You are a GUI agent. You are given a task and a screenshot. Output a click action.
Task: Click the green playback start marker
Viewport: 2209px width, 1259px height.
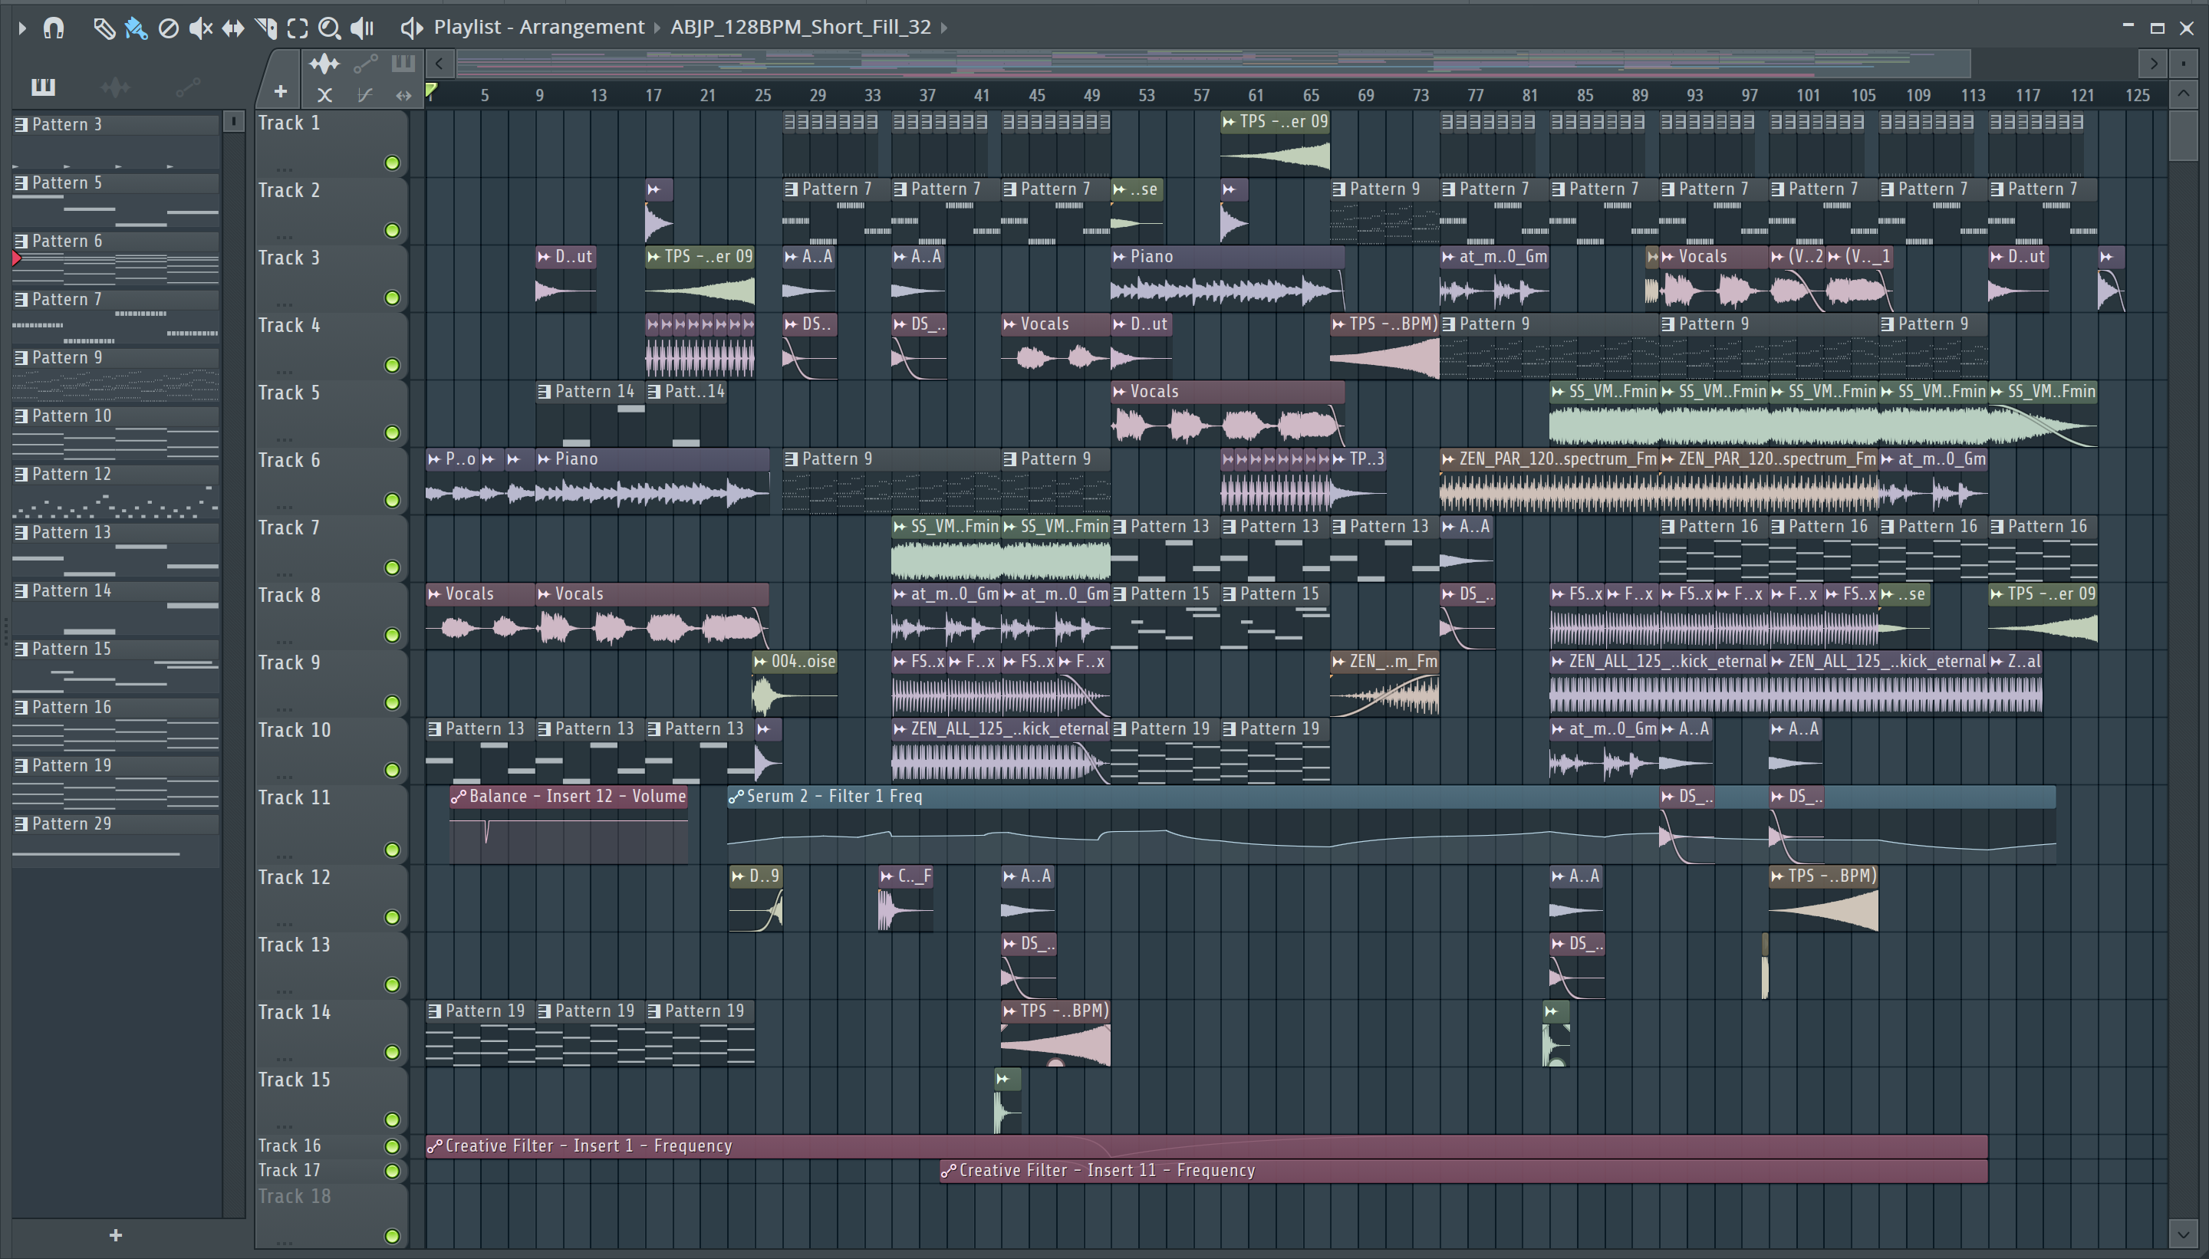(431, 90)
